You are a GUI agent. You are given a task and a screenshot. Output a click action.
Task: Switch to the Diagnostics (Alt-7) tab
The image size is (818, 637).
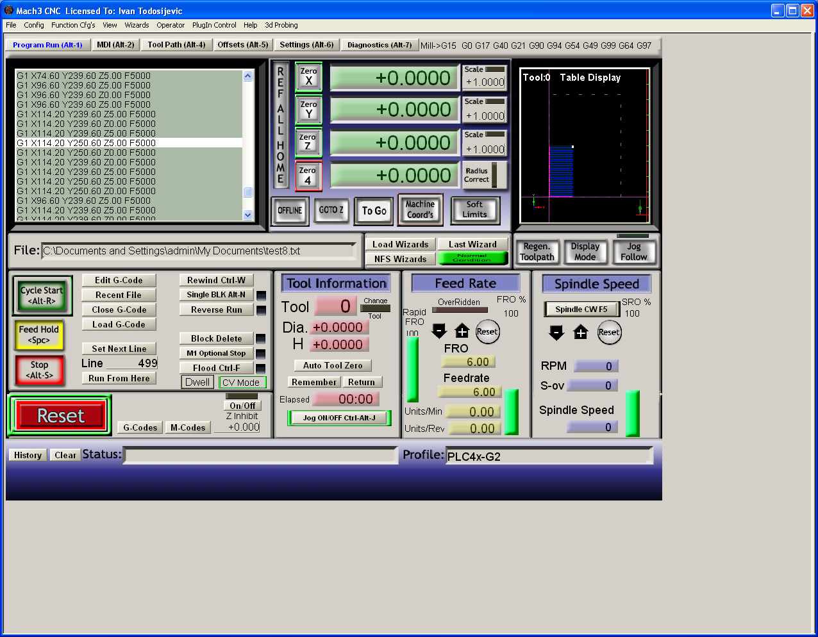(380, 45)
